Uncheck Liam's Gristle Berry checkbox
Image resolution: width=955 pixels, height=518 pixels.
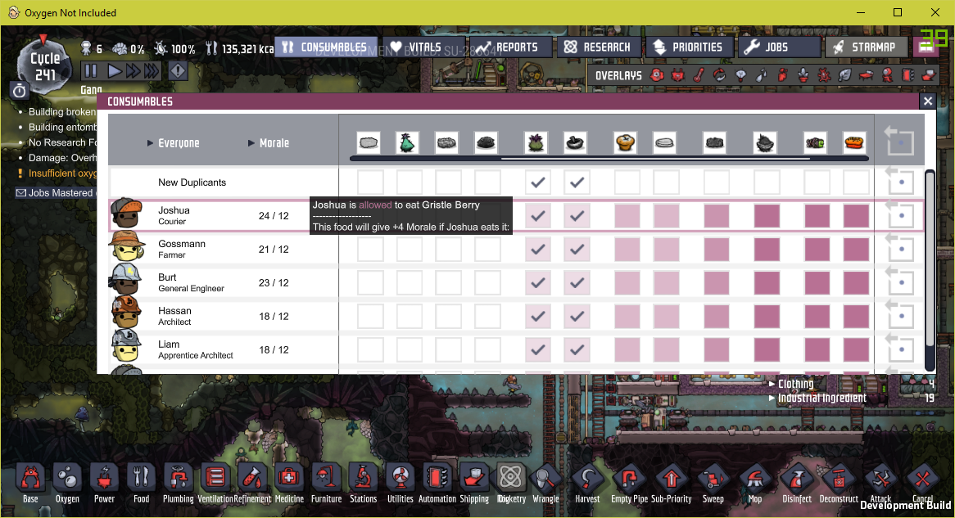tap(538, 349)
